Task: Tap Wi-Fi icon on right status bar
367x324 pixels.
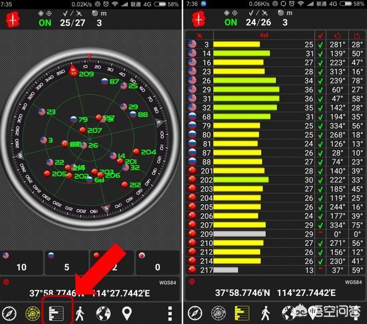Action: coord(300,4)
